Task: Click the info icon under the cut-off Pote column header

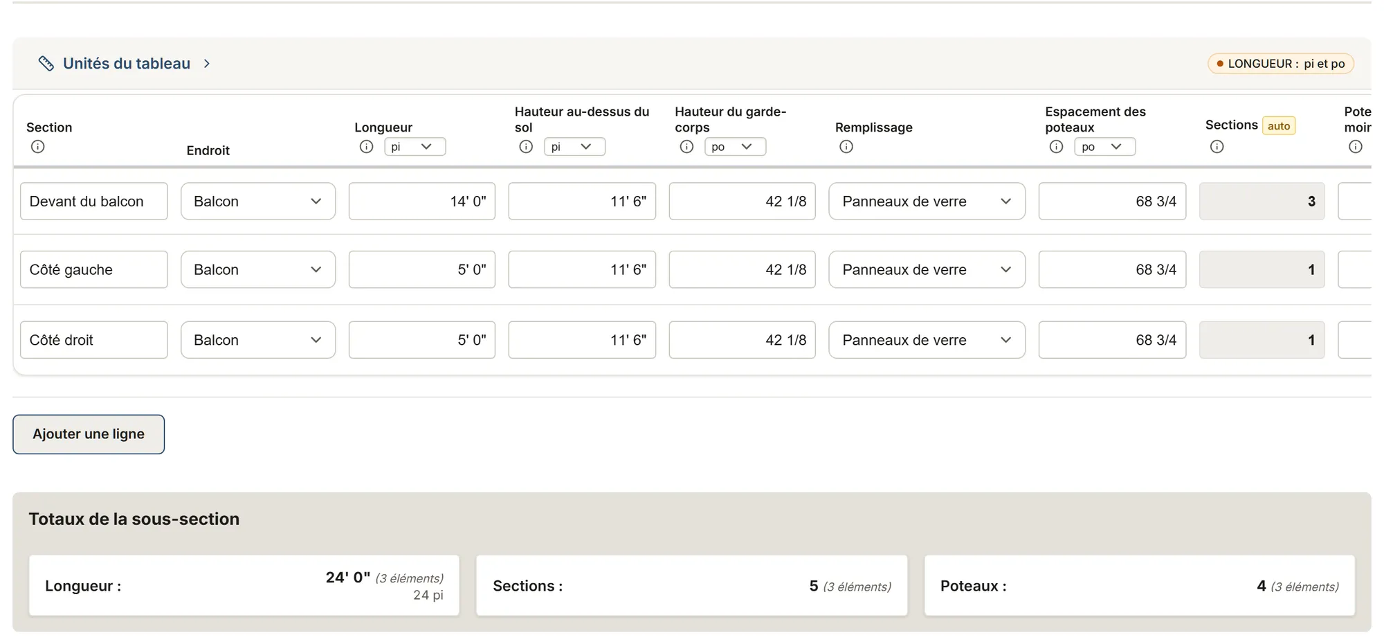Action: [1356, 147]
